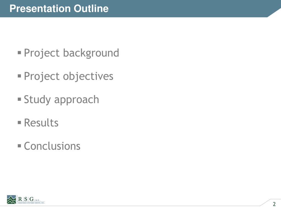Click the Resource Systems Group, Inc. caption

tap(31, 203)
